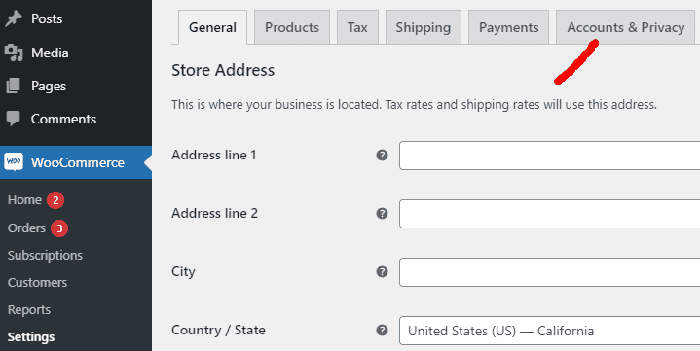This screenshot has height=351, width=700.
Task: Select the Payments tab
Action: click(x=508, y=27)
